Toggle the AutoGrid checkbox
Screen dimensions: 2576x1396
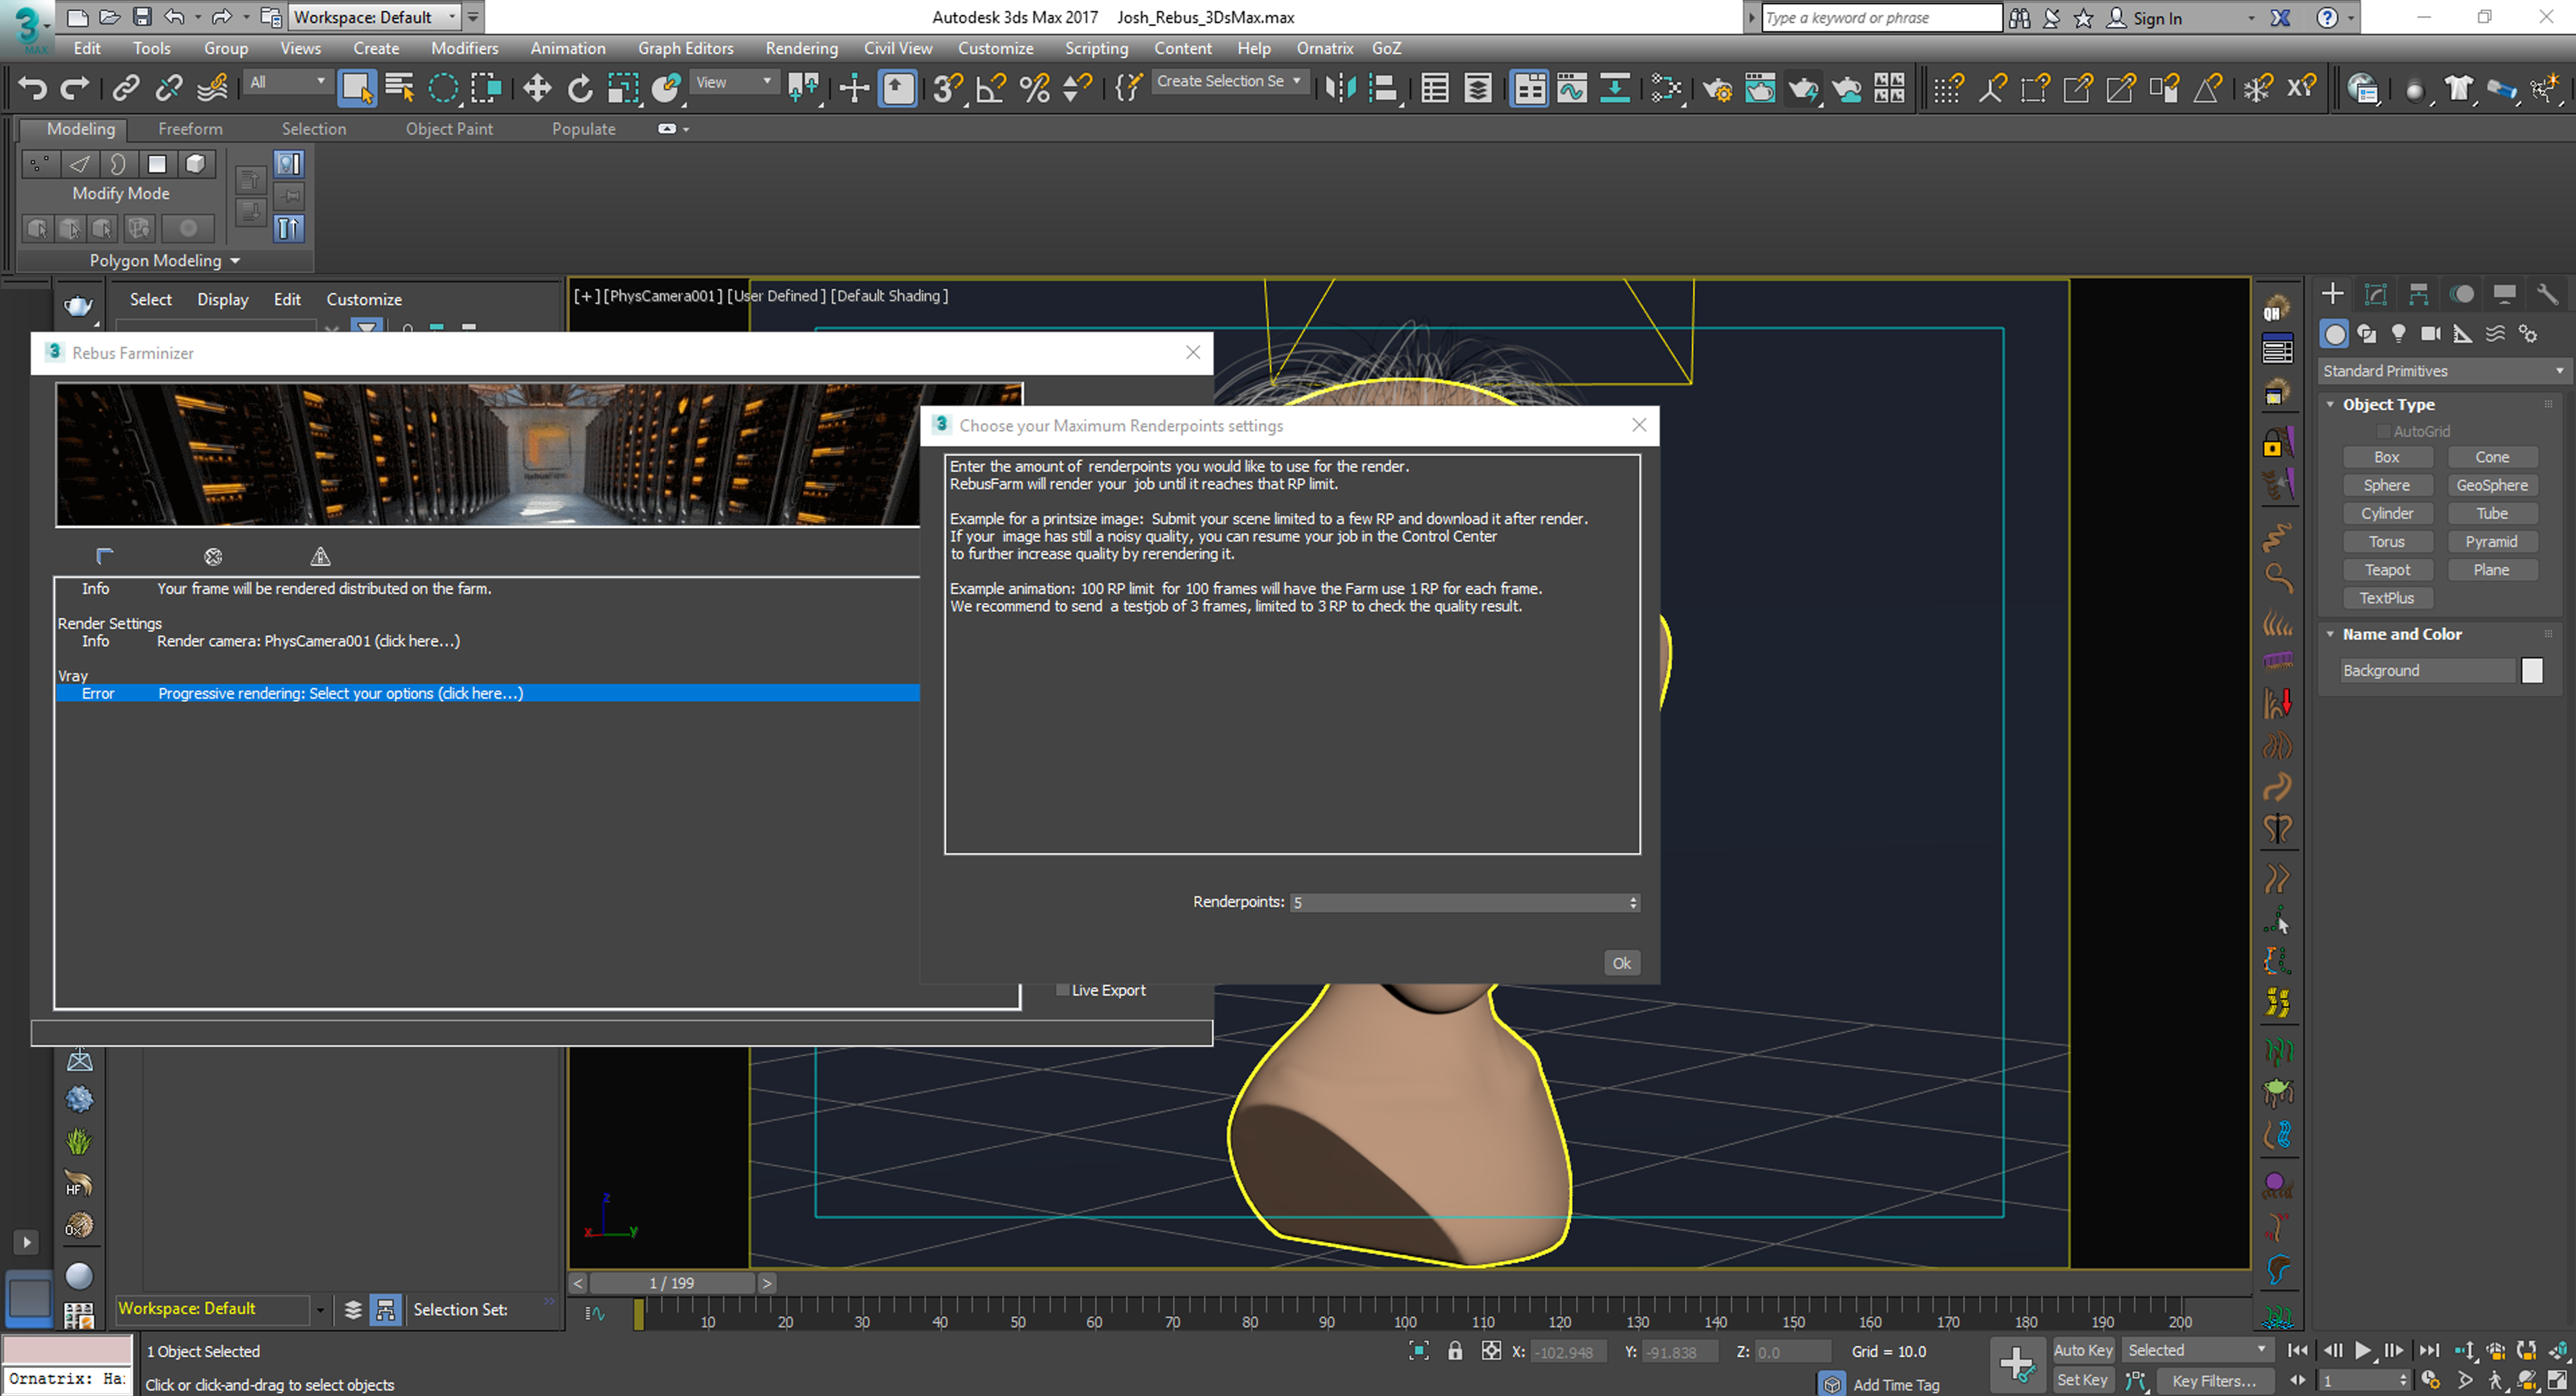click(x=2384, y=432)
